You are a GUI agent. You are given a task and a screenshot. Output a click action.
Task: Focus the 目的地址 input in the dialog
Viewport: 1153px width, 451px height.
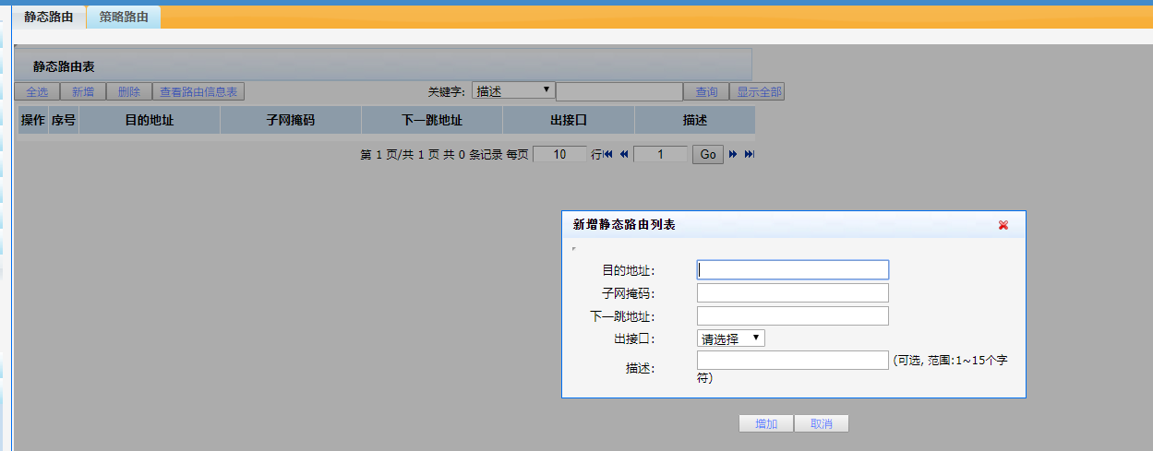point(793,269)
